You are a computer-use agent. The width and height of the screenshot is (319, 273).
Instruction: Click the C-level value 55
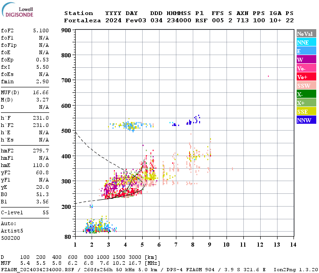pos(46,212)
